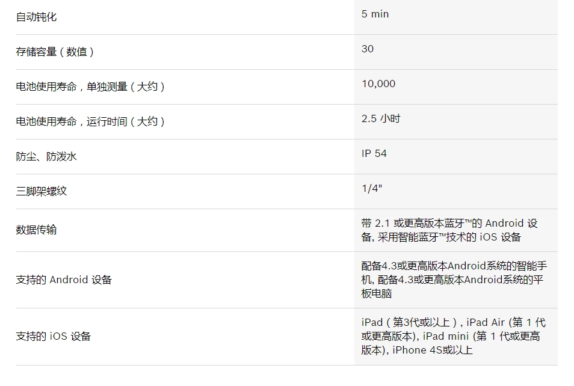Click the 自动钝化 row label
The width and height of the screenshot is (574, 386).
(36, 17)
